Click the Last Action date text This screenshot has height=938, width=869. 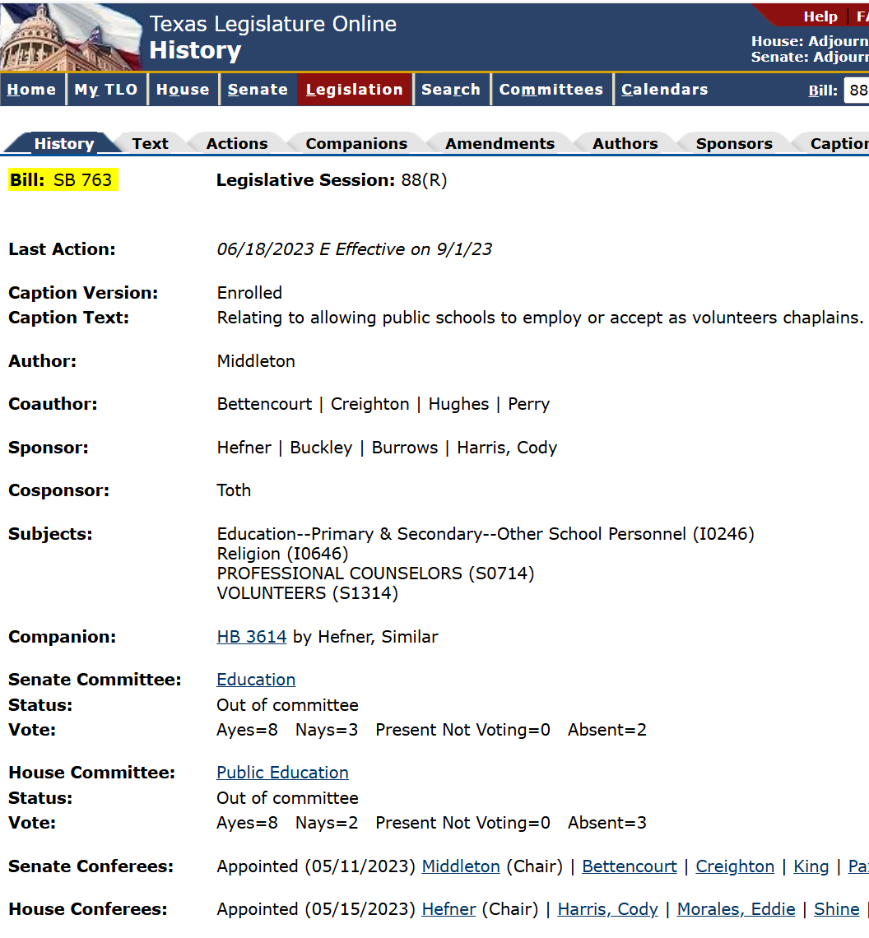pyautogui.click(x=355, y=248)
